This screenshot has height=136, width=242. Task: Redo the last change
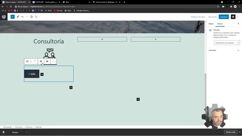[x=27, y=17]
